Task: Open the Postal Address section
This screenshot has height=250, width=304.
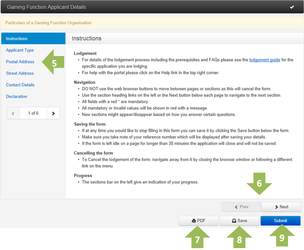Action: pyautogui.click(x=20, y=62)
